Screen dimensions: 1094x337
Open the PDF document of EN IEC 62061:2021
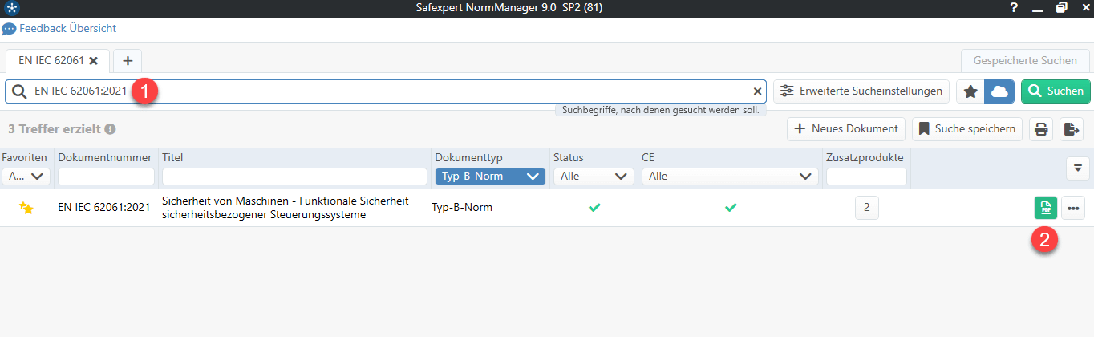pyautogui.click(x=1045, y=208)
